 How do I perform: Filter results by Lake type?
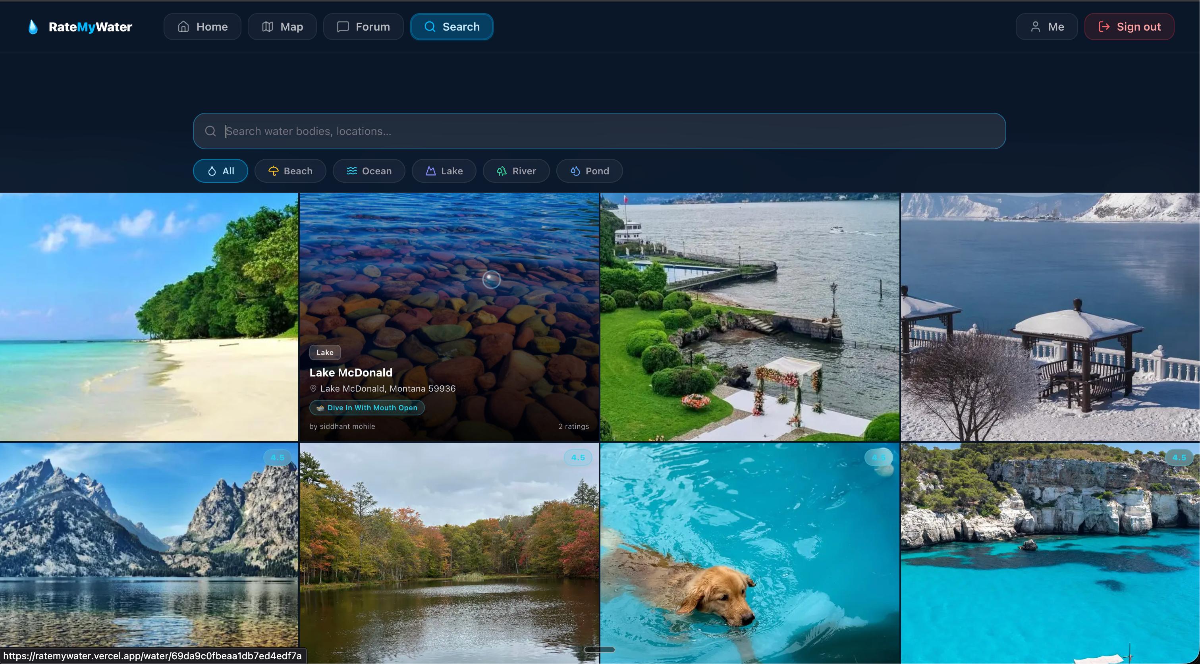click(x=444, y=171)
